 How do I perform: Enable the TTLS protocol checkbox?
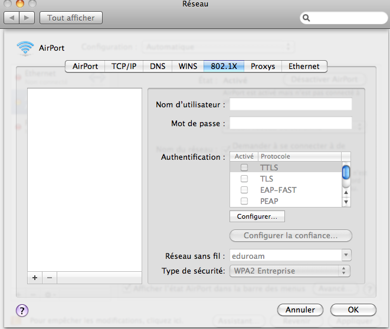244,167
